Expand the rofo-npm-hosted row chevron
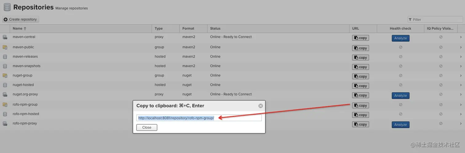The width and height of the screenshot is (465, 153). (x=461, y=114)
